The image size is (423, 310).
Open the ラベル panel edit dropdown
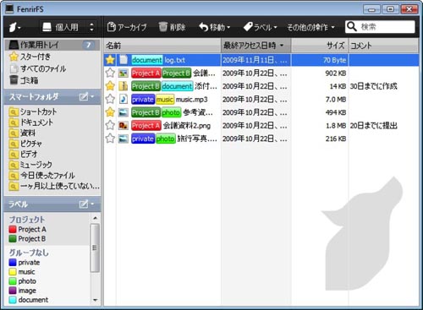pyautogui.click(x=86, y=204)
